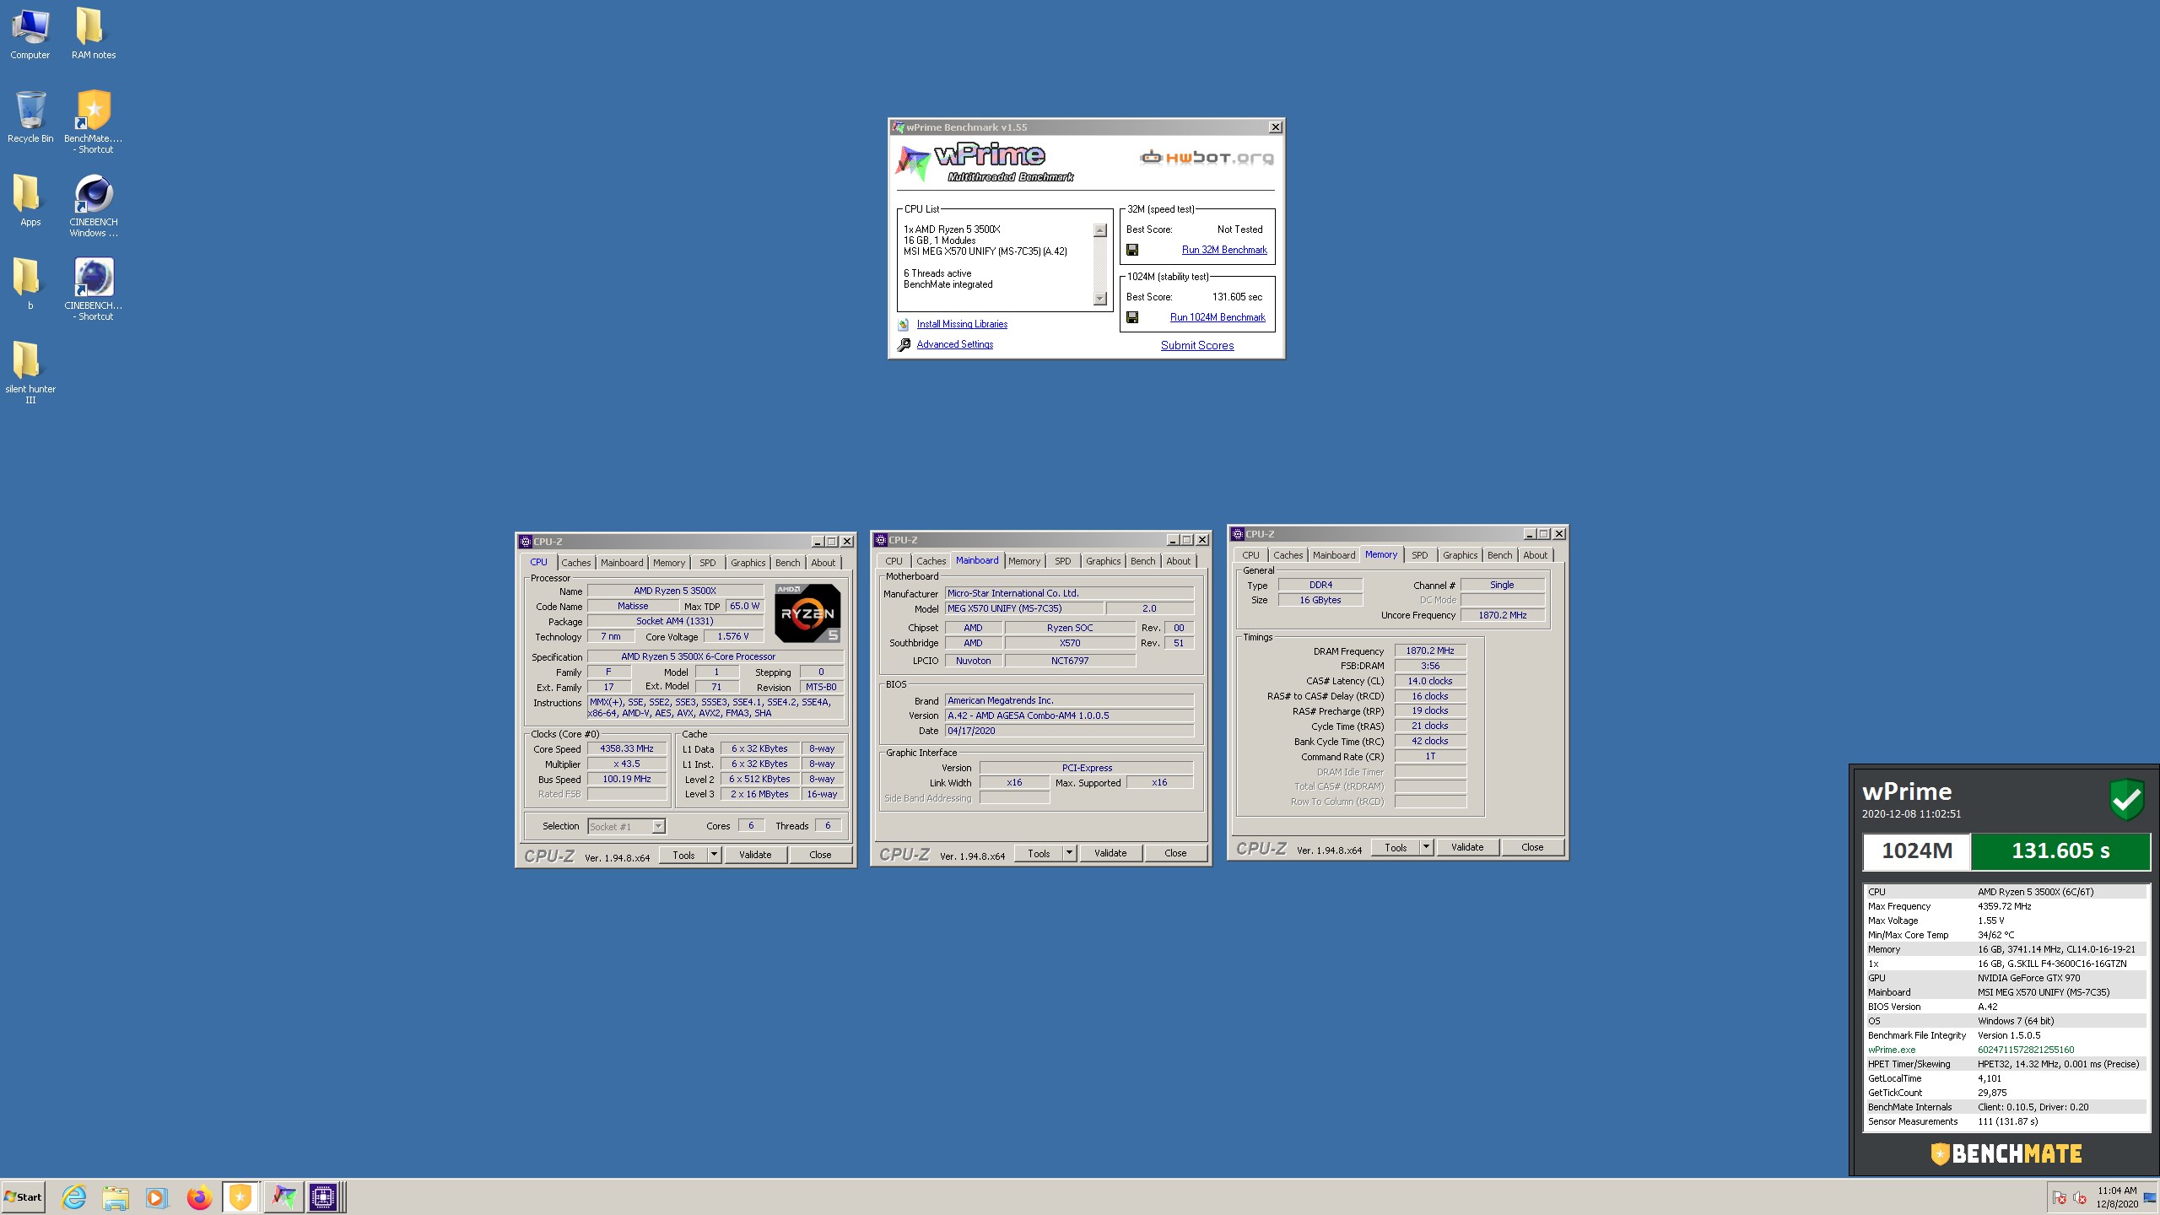
Task: Open Windows Media Player from the taskbar
Action: [x=156, y=1196]
